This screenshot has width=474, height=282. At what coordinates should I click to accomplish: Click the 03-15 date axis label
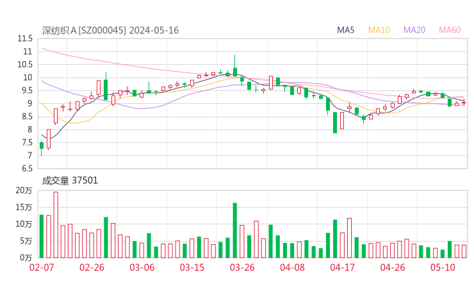(x=192, y=267)
